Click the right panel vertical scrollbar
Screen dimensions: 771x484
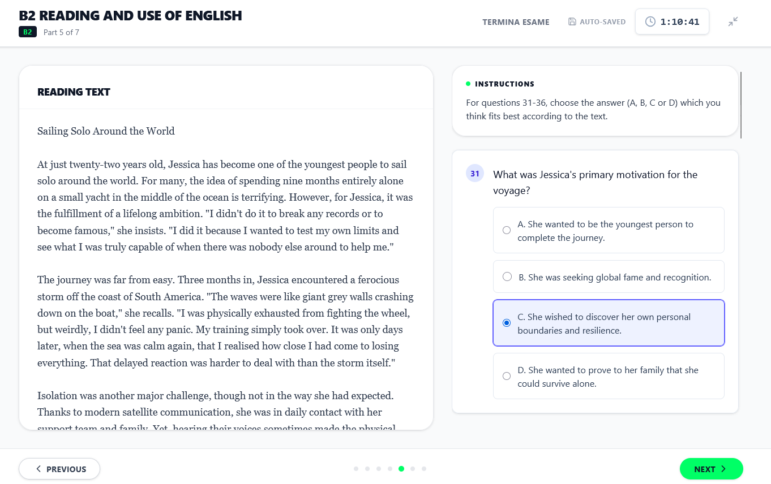(x=741, y=105)
